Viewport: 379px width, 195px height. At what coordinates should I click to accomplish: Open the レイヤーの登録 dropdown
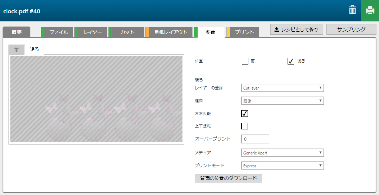point(282,88)
